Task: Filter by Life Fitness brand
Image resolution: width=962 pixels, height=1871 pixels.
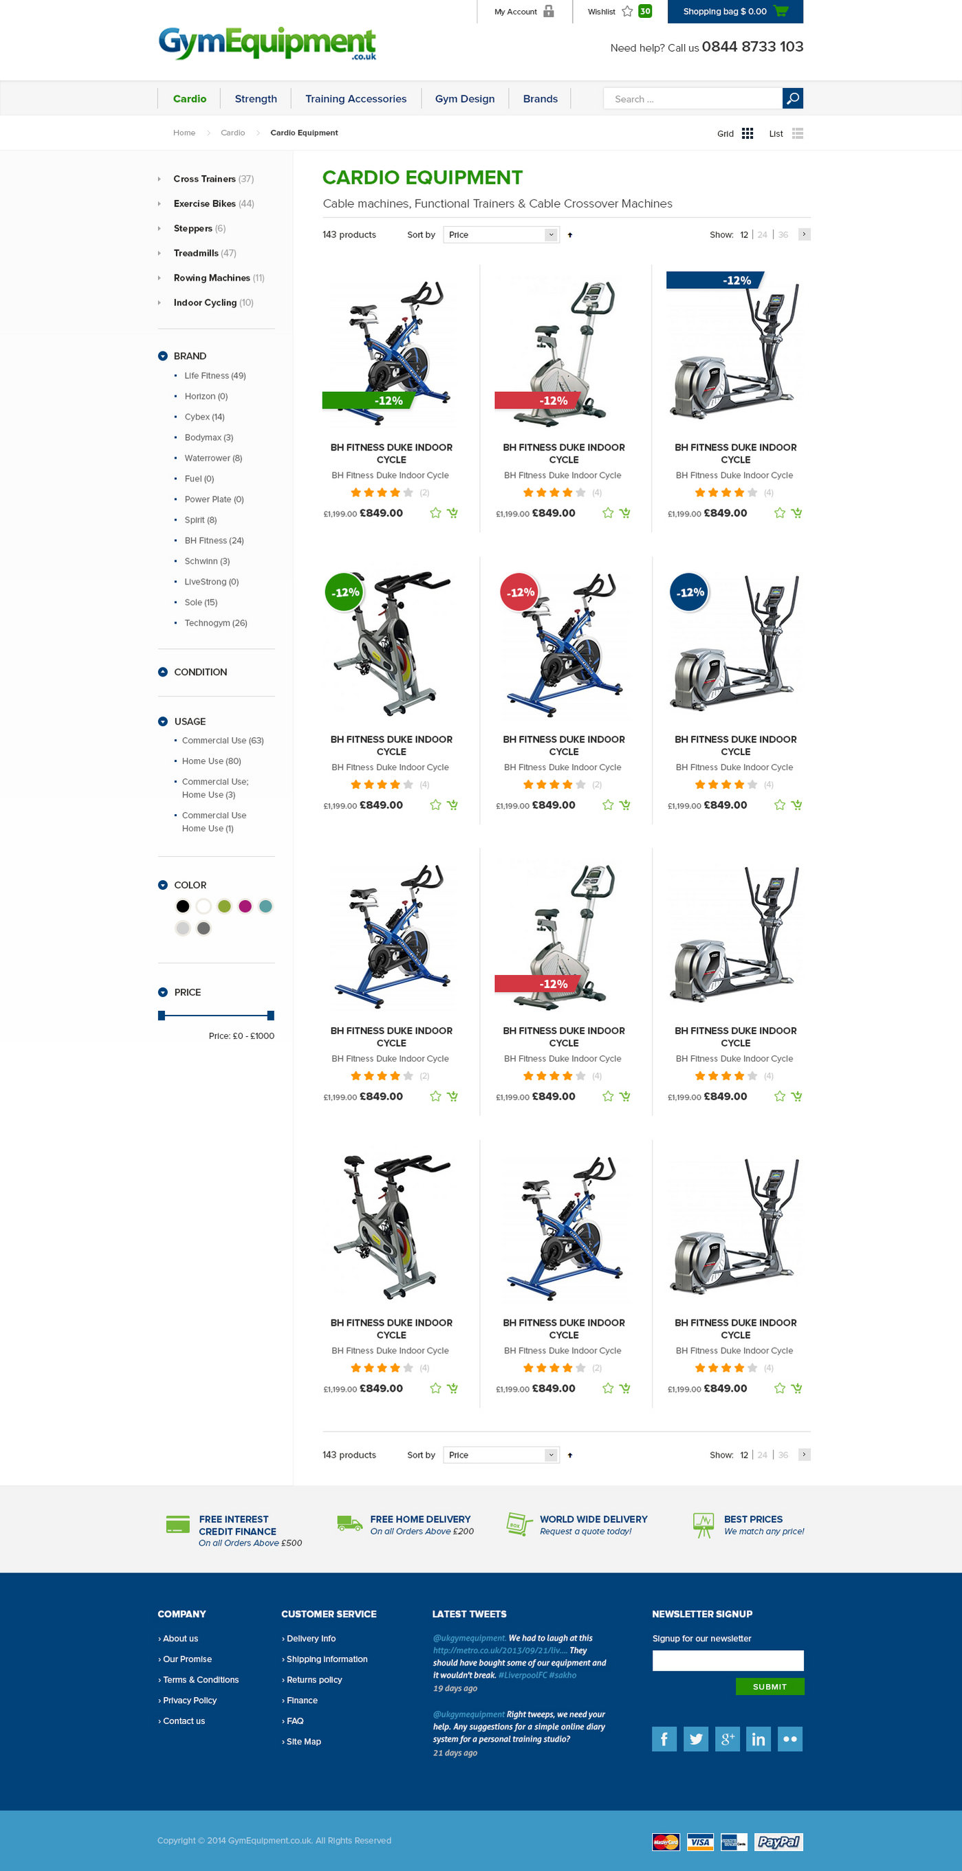Action: point(215,375)
